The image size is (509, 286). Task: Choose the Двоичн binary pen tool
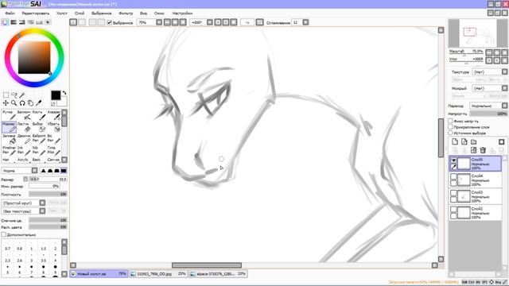tap(24, 139)
